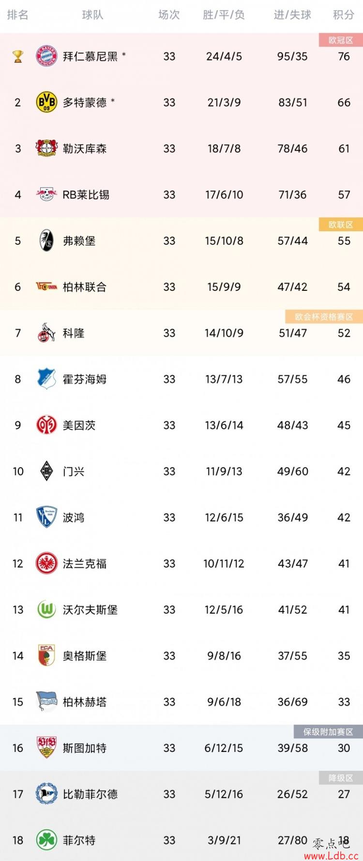
Task: Click the Mainz 05 red logo
Action: click(47, 425)
